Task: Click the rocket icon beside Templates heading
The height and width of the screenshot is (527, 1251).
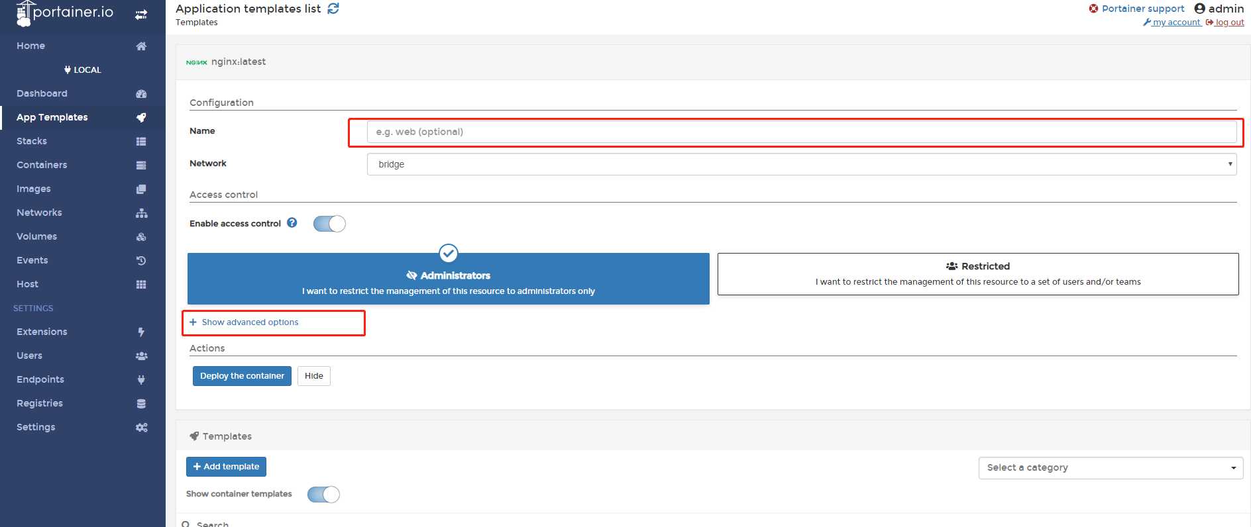Action: [194, 436]
